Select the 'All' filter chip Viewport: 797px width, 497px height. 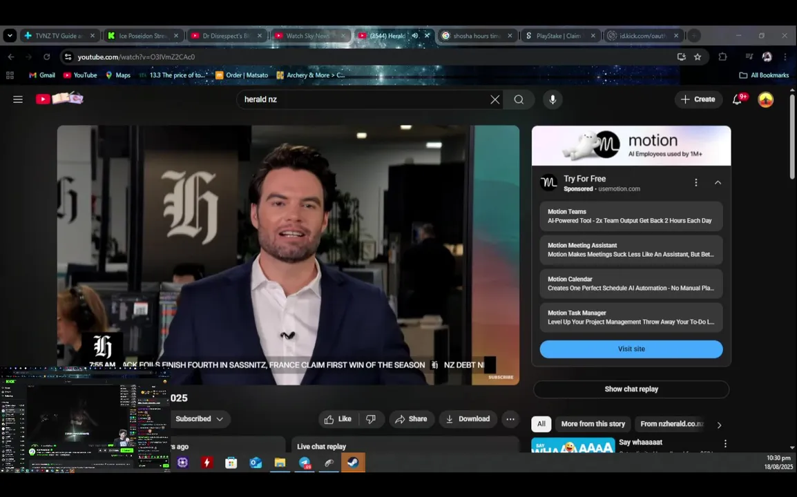tap(541, 424)
